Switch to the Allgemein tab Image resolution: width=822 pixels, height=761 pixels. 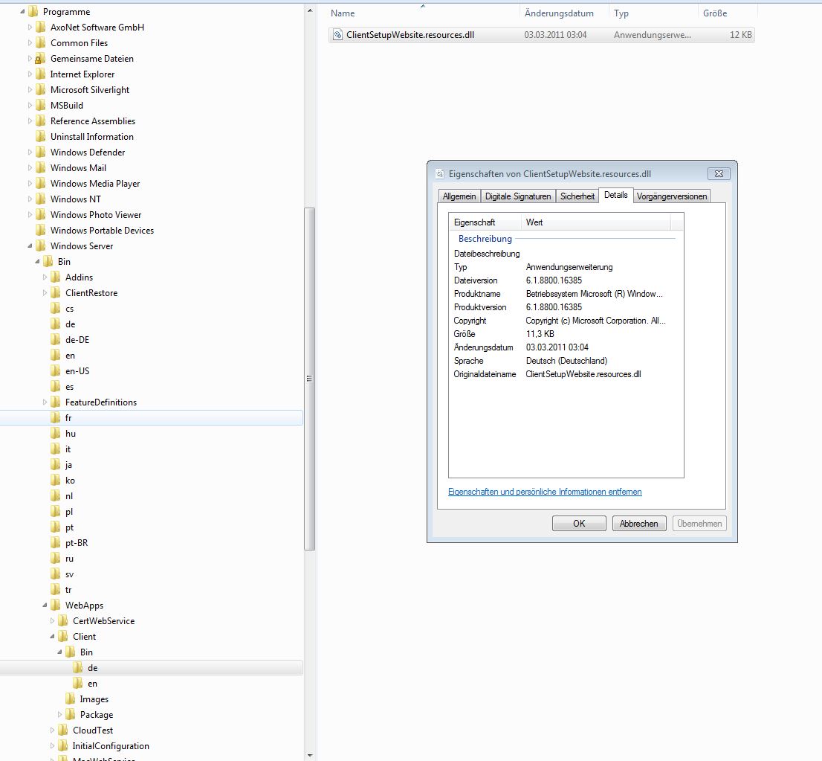pos(459,196)
